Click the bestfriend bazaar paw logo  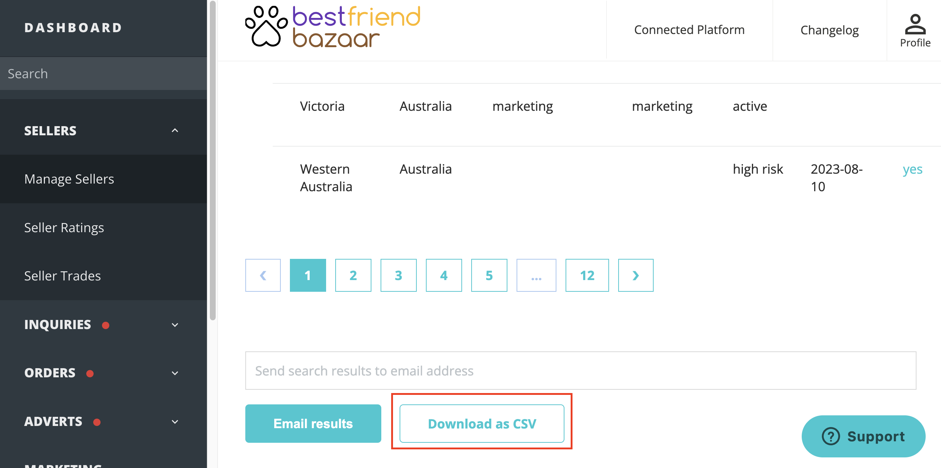point(267,26)
